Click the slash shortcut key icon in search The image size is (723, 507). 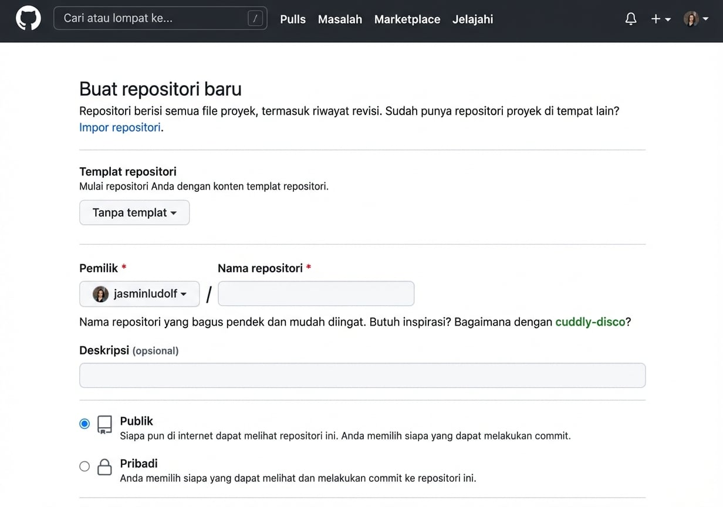point(255,19)
